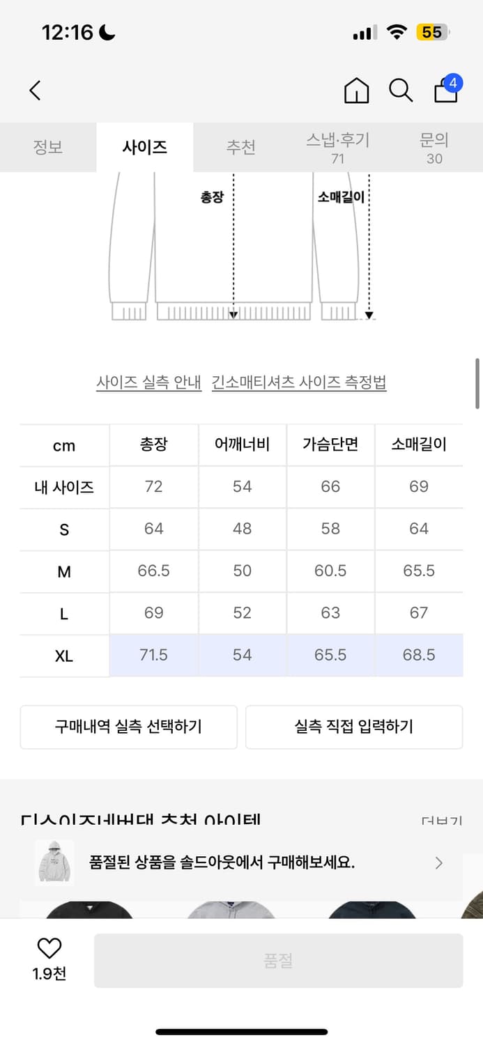Screen dimensions: 483x1045
Task: Tap the 품절 sold-out button
Action: pos(278,961)
